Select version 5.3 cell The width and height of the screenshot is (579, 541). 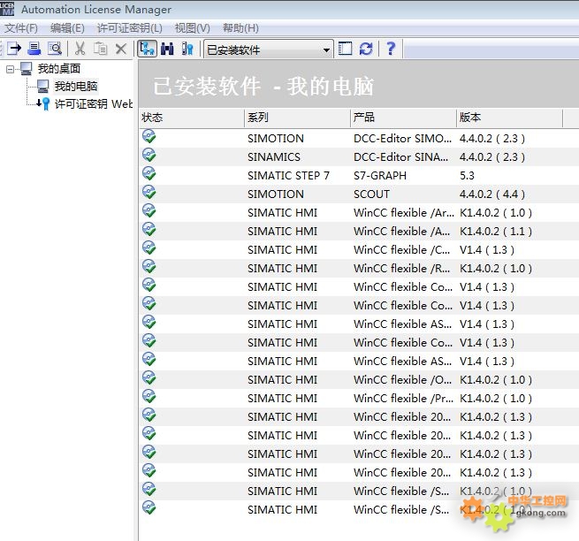click(x=467, y=176)
